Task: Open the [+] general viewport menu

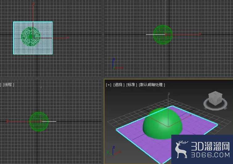Action: (108, 85)
